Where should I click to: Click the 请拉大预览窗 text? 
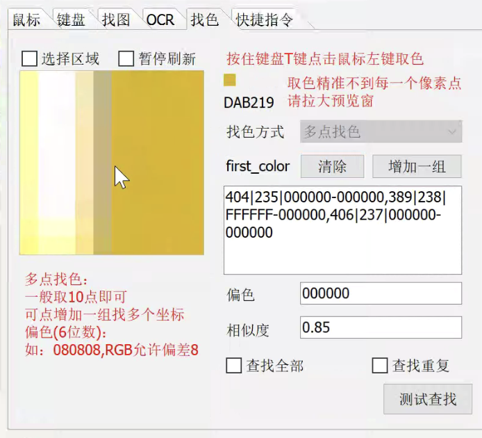pos(331,101)
